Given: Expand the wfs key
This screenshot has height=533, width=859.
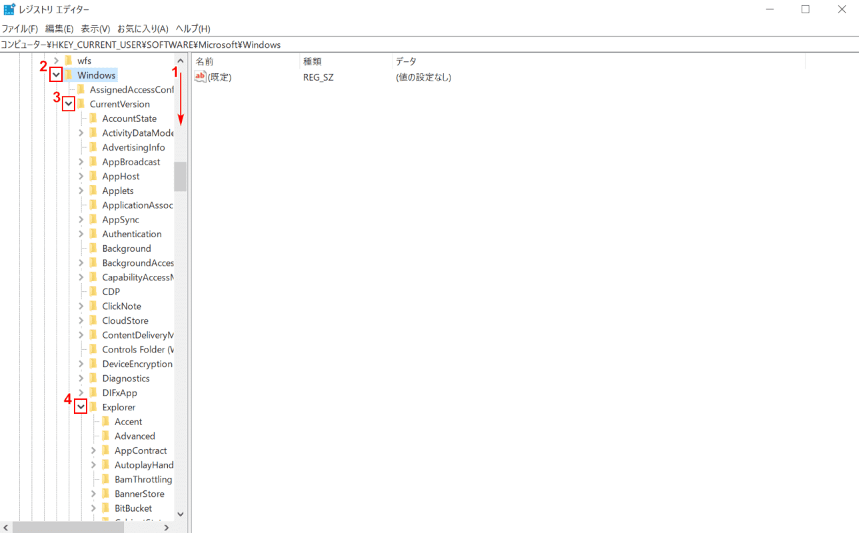Looking at the screenshot, I should click(56, 61).
